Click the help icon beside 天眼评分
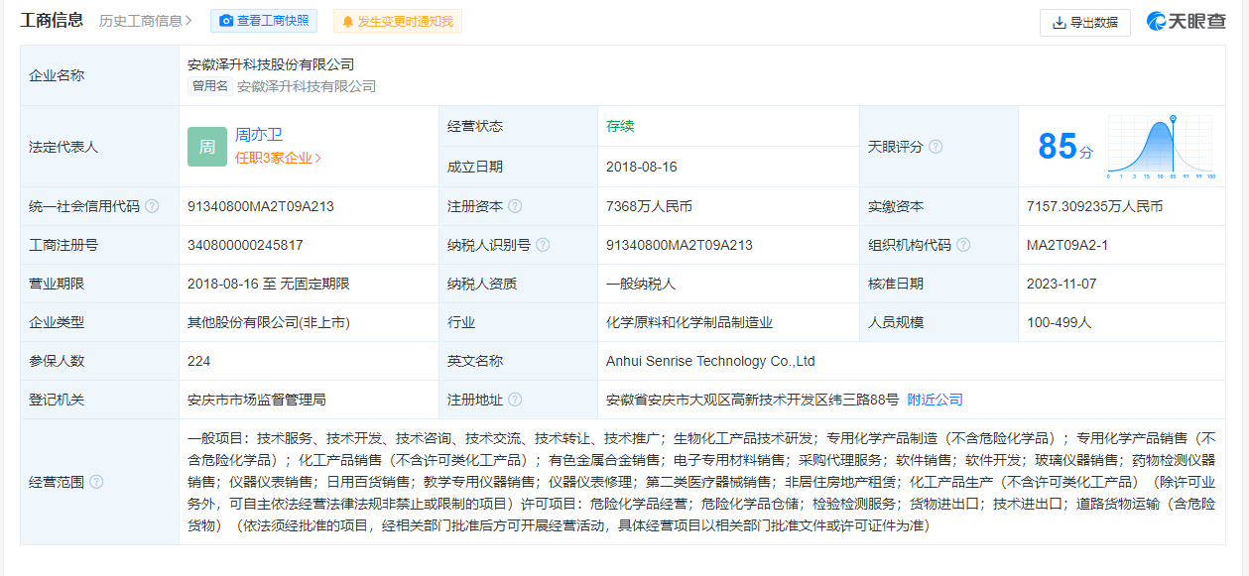1249x576 pixels. (935, 147)
